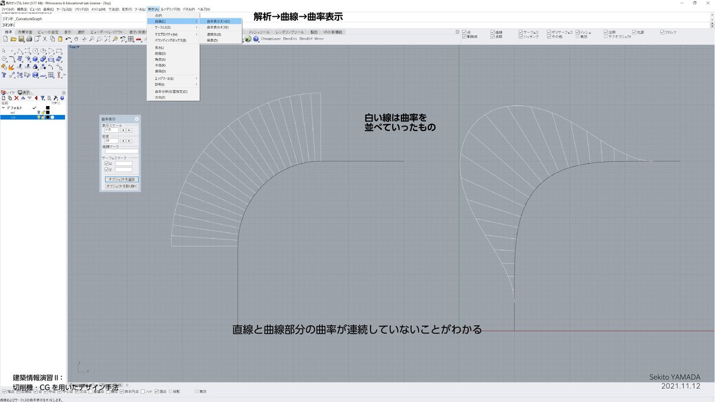This screenshot has height=402, width=715.
Task: Click the BlendCrv toolbar button
Action: click(x=290, y=39)
